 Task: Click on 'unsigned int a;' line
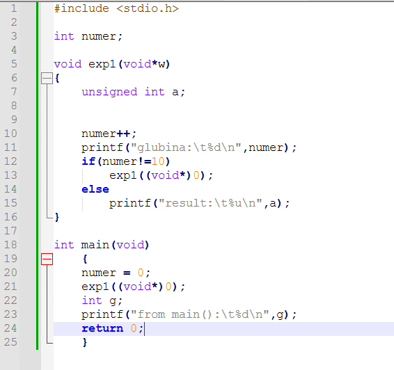134,92
